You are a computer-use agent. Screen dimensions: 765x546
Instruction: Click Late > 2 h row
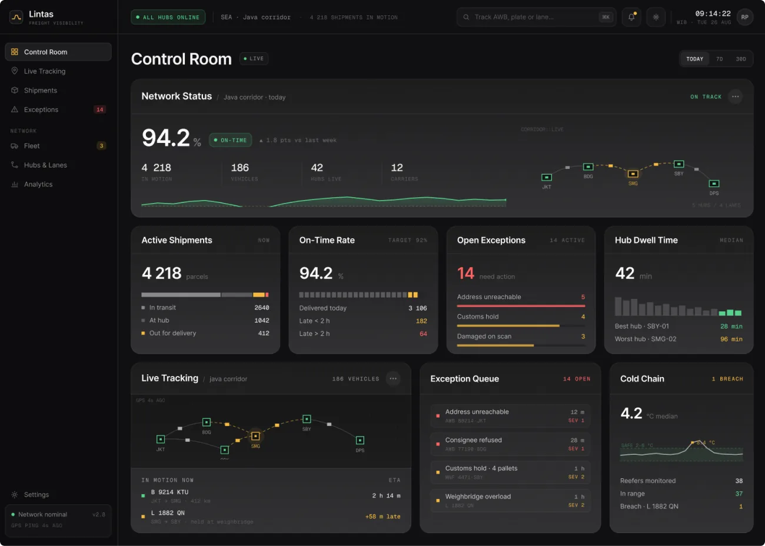point(363,334)
